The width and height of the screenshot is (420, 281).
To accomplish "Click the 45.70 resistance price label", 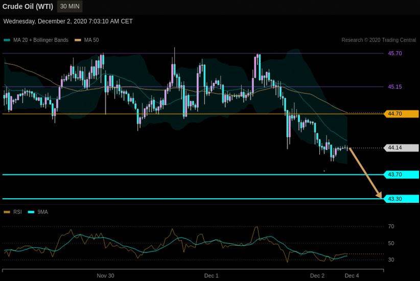I will coord(395,53).
